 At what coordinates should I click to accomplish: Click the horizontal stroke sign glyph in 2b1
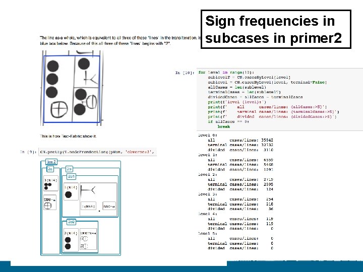pos(88,191)
